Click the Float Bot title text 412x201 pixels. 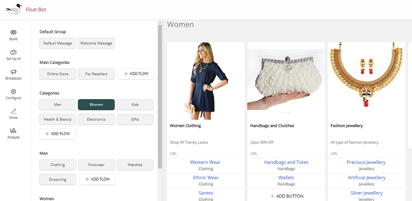[36, 10]
